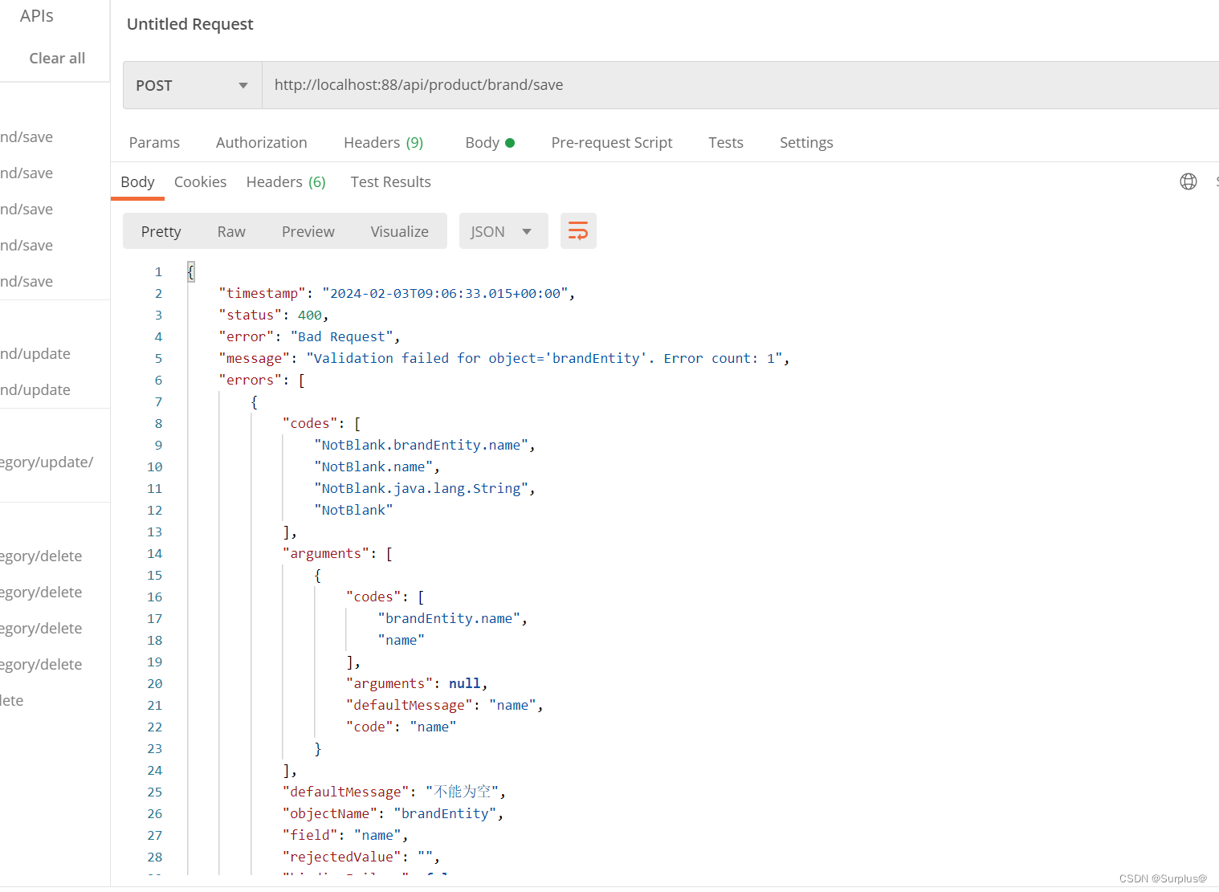Switch to Pretty view
This screenshot has height=892, width=1219.
(x=161, y=231)
